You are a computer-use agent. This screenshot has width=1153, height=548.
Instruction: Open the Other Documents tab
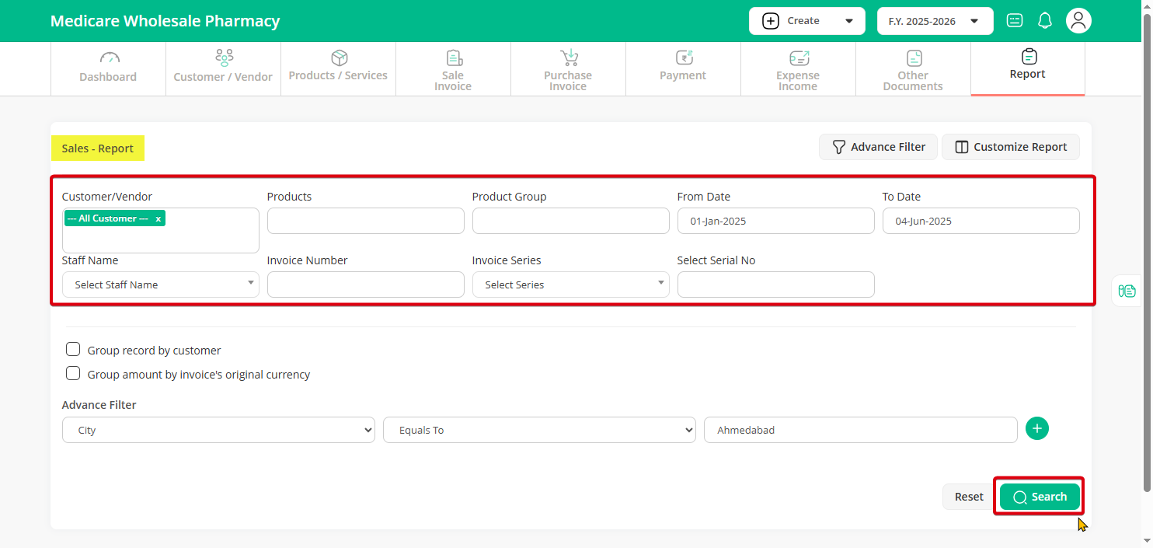pyautogui.click(x=913, y=68)
